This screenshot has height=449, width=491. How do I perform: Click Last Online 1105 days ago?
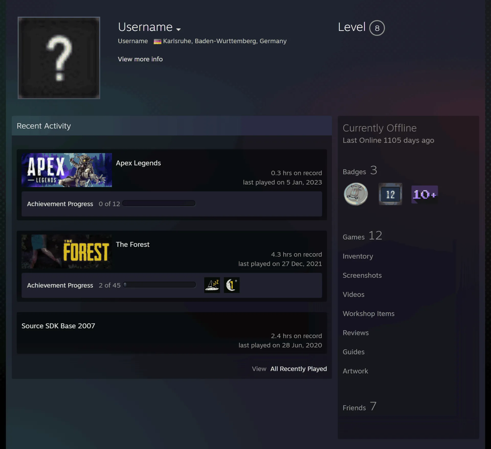388,140
